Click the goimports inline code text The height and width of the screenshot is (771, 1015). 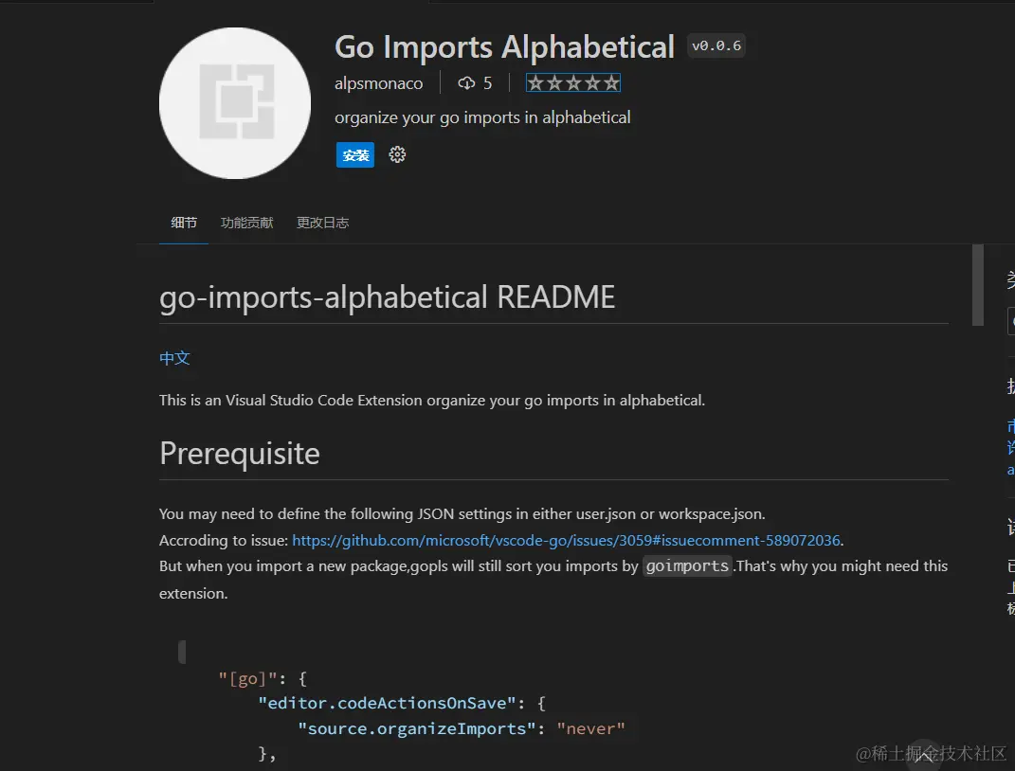(x=687, y=566)
